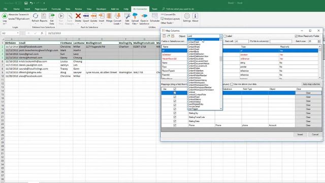Click the Convert Leads icon
Viewport: 325px width, 183px height.
coord(117,16)
